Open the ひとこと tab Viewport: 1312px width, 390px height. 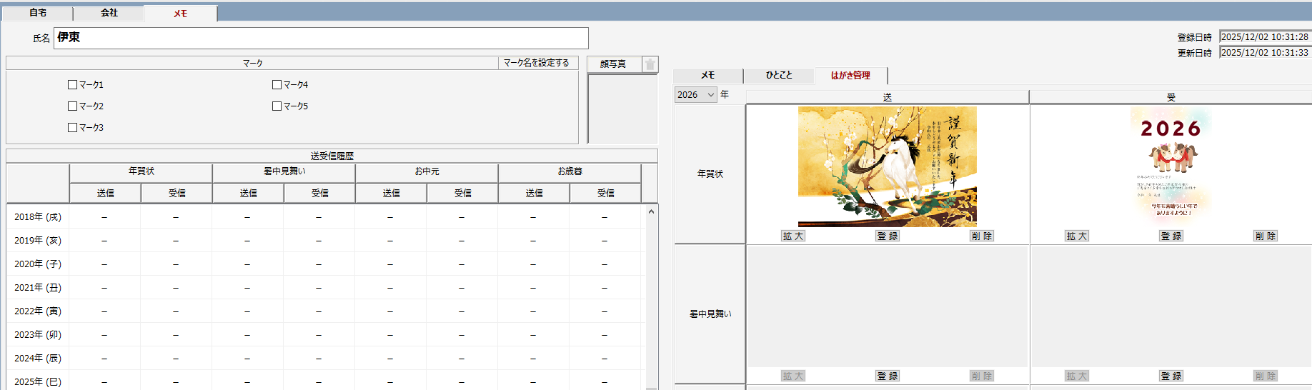tap(779, 75)
